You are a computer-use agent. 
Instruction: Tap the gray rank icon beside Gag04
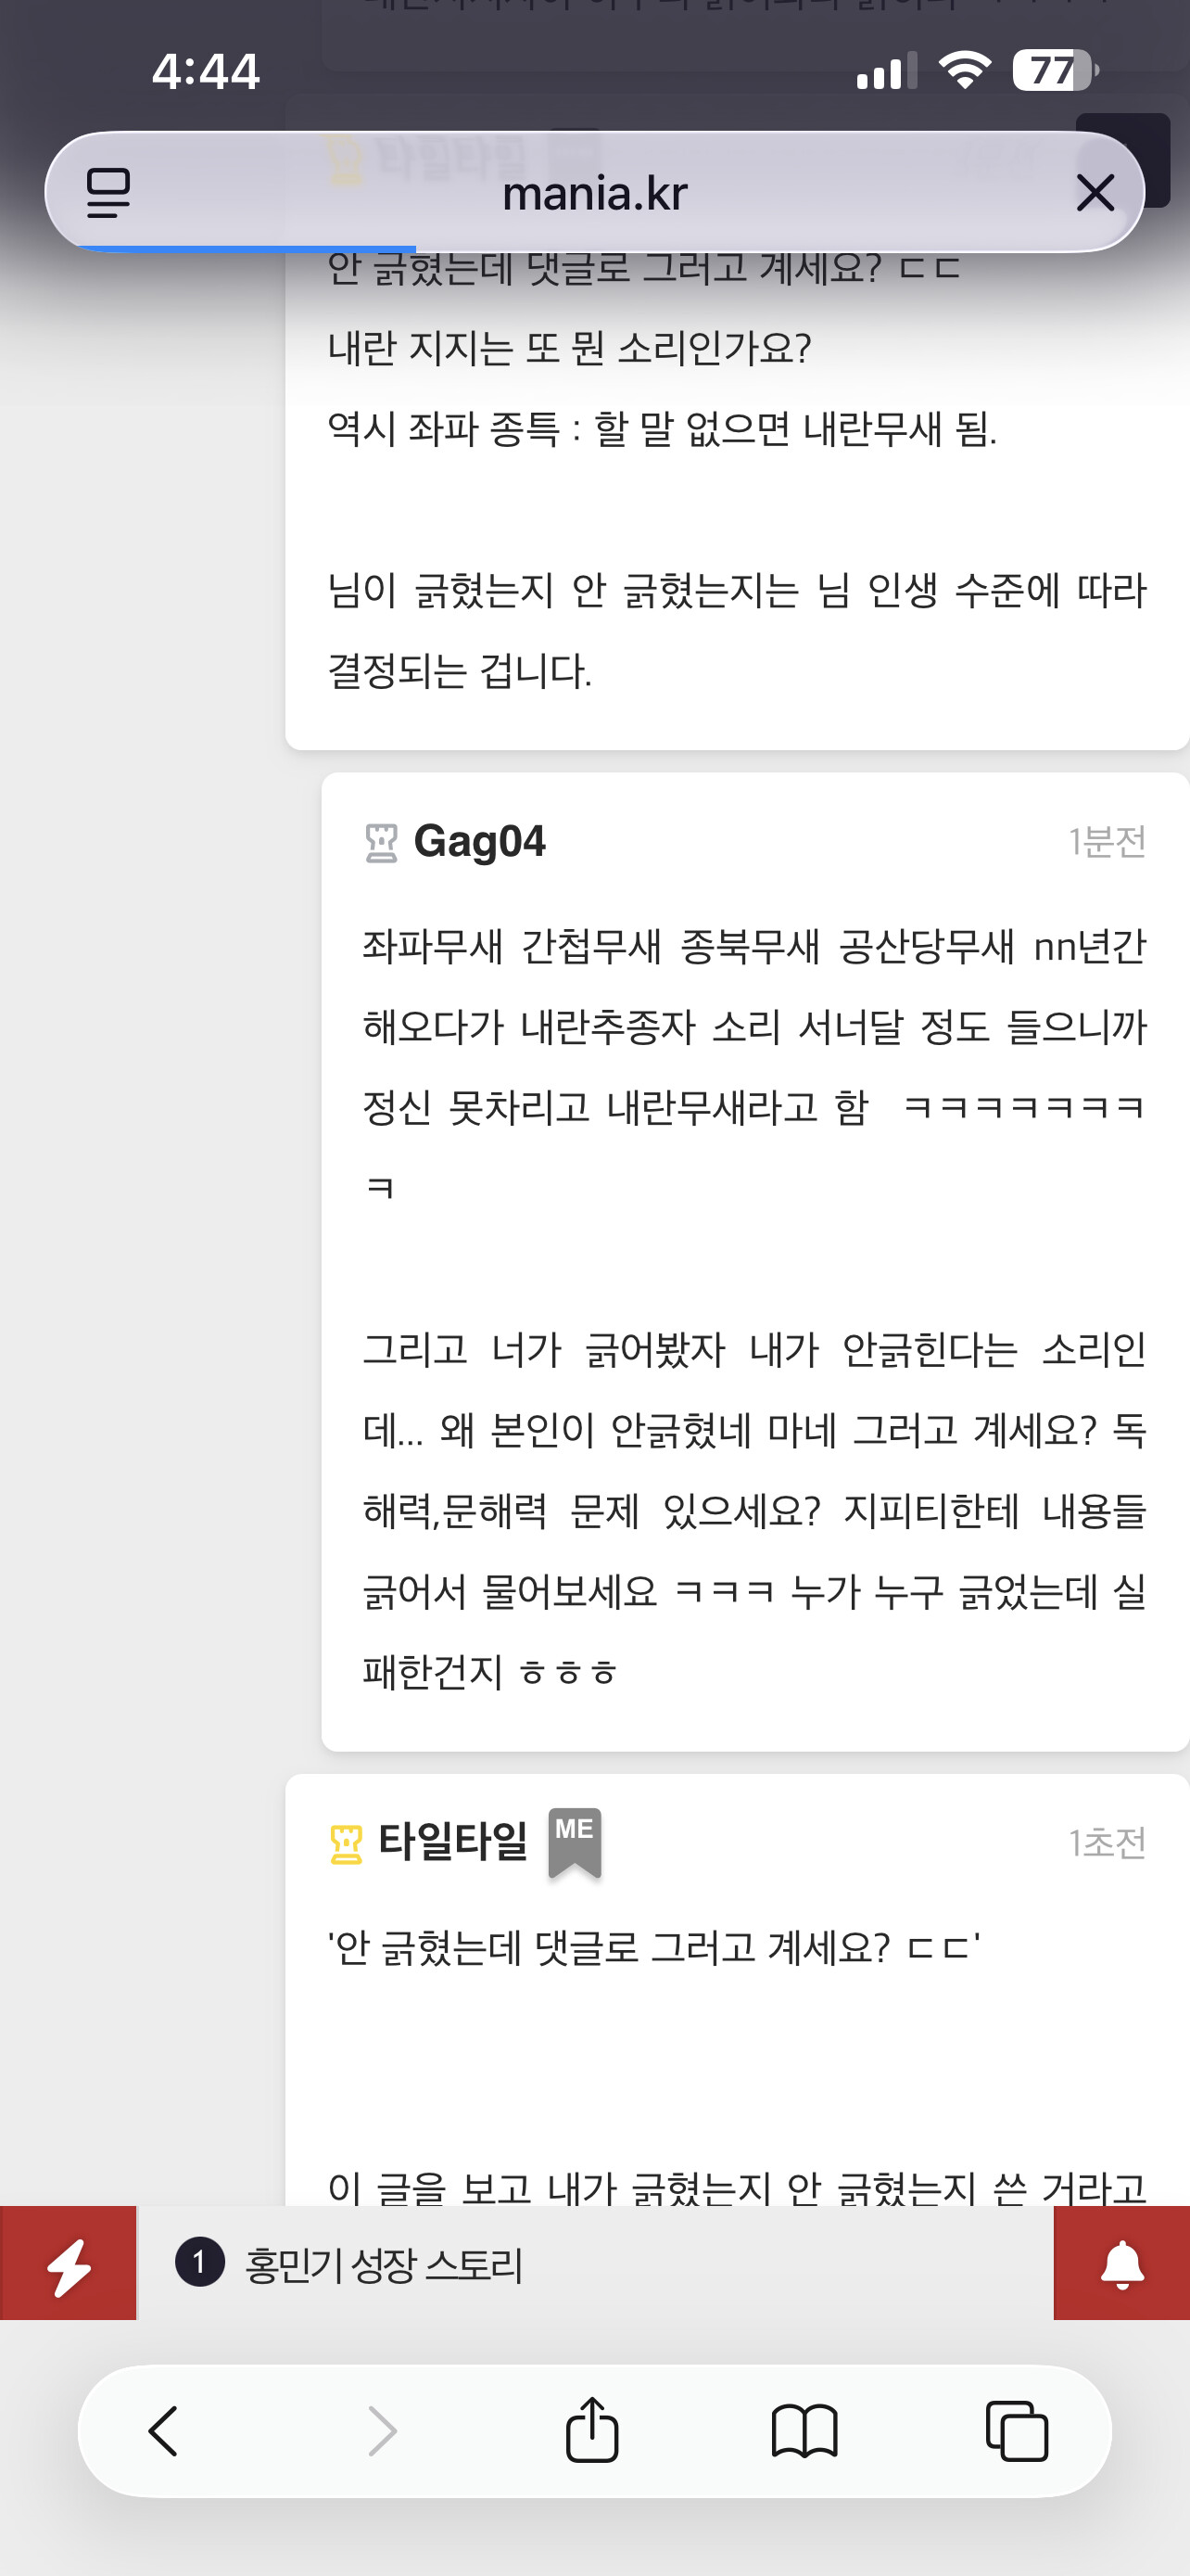(381, 843)
